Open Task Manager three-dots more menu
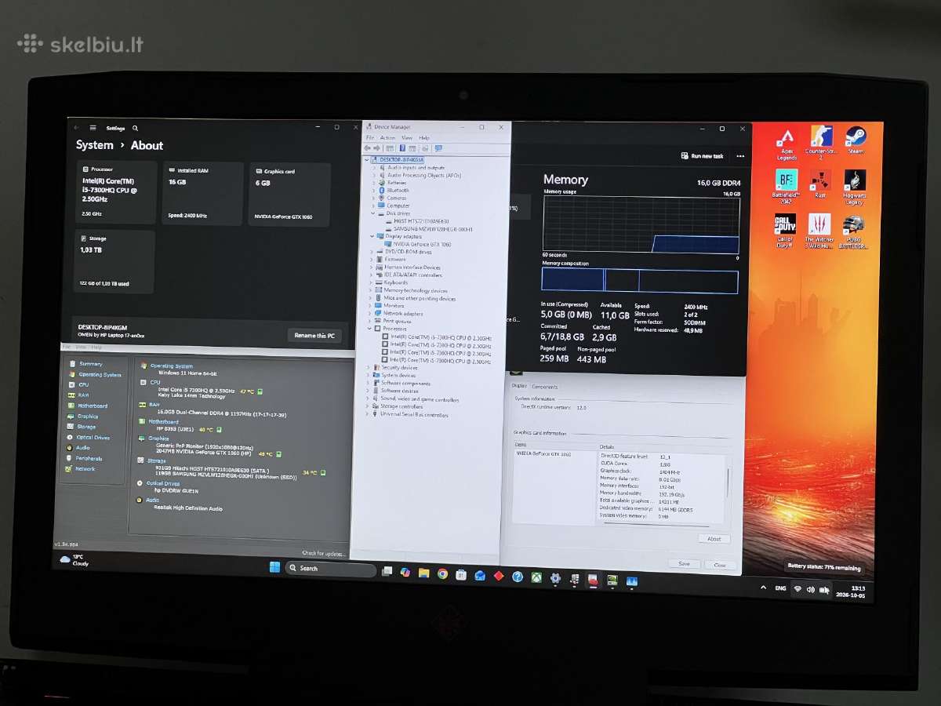 click(740, 156)
